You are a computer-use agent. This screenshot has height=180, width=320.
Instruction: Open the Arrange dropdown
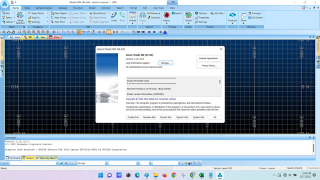[x=255, y=13]
